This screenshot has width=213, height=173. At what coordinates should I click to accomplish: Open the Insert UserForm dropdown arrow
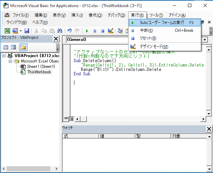coord(21,31)
